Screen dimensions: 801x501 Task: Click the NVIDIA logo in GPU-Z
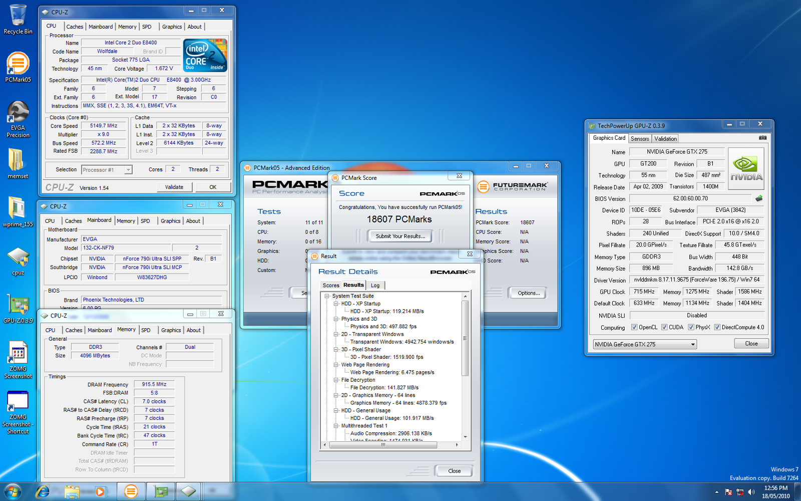(x=746, y=168)
